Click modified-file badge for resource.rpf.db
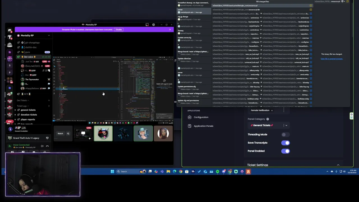This screenshot has height=202, width=359. (x=311, y=10)
